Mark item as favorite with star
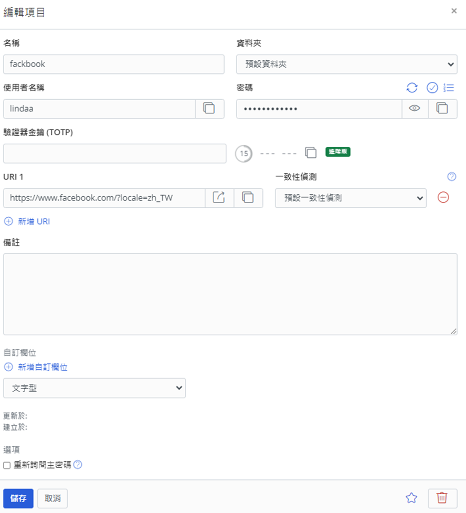The image size is (466, 513). (411, 498)
